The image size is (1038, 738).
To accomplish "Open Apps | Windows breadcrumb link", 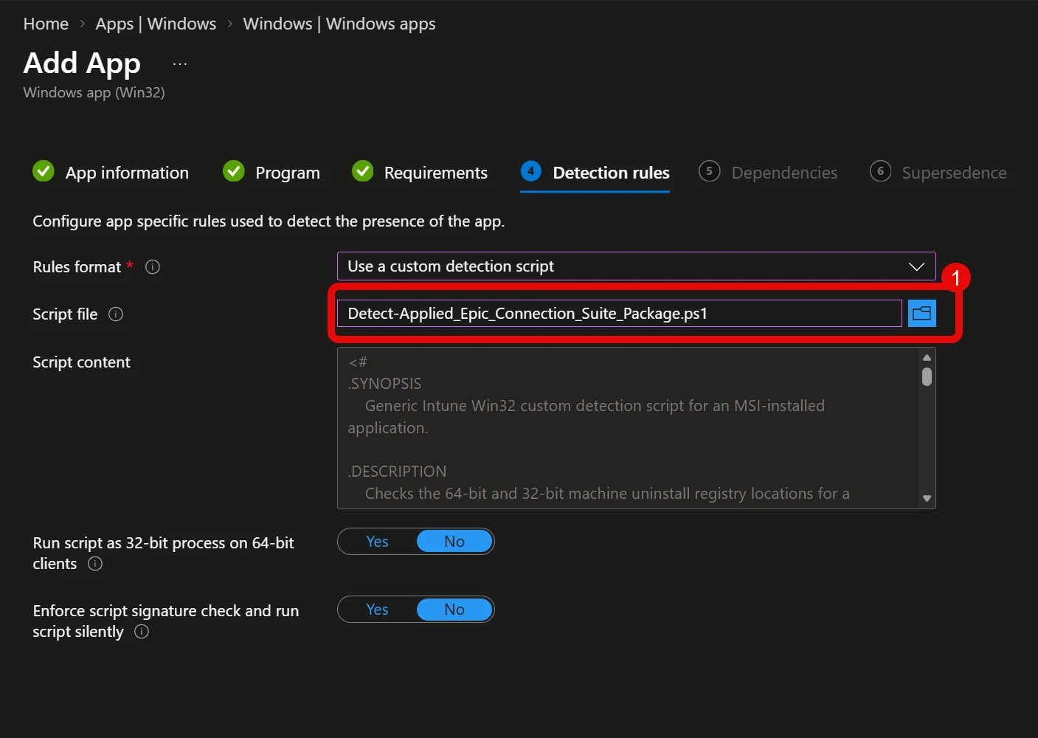I will [156, 24].
